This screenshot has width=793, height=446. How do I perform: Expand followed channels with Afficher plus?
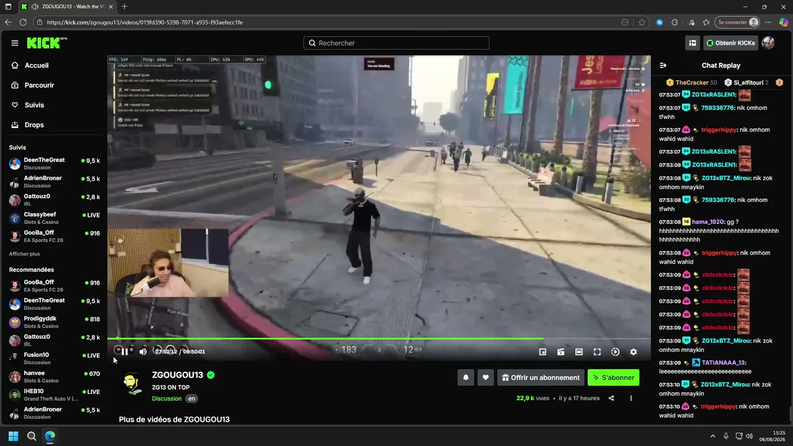tap(24, 254)
